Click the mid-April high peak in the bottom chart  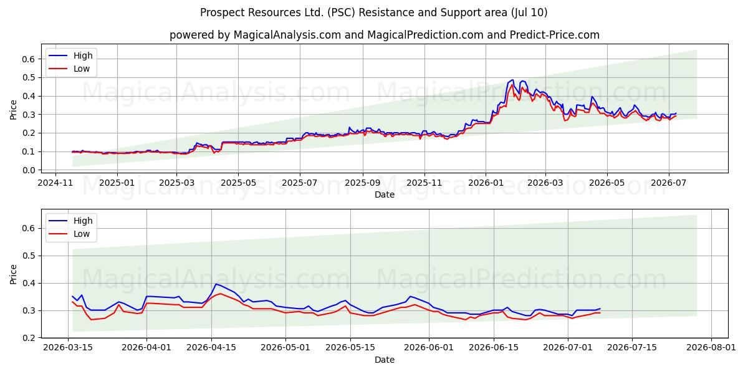(x=216, y=284)
